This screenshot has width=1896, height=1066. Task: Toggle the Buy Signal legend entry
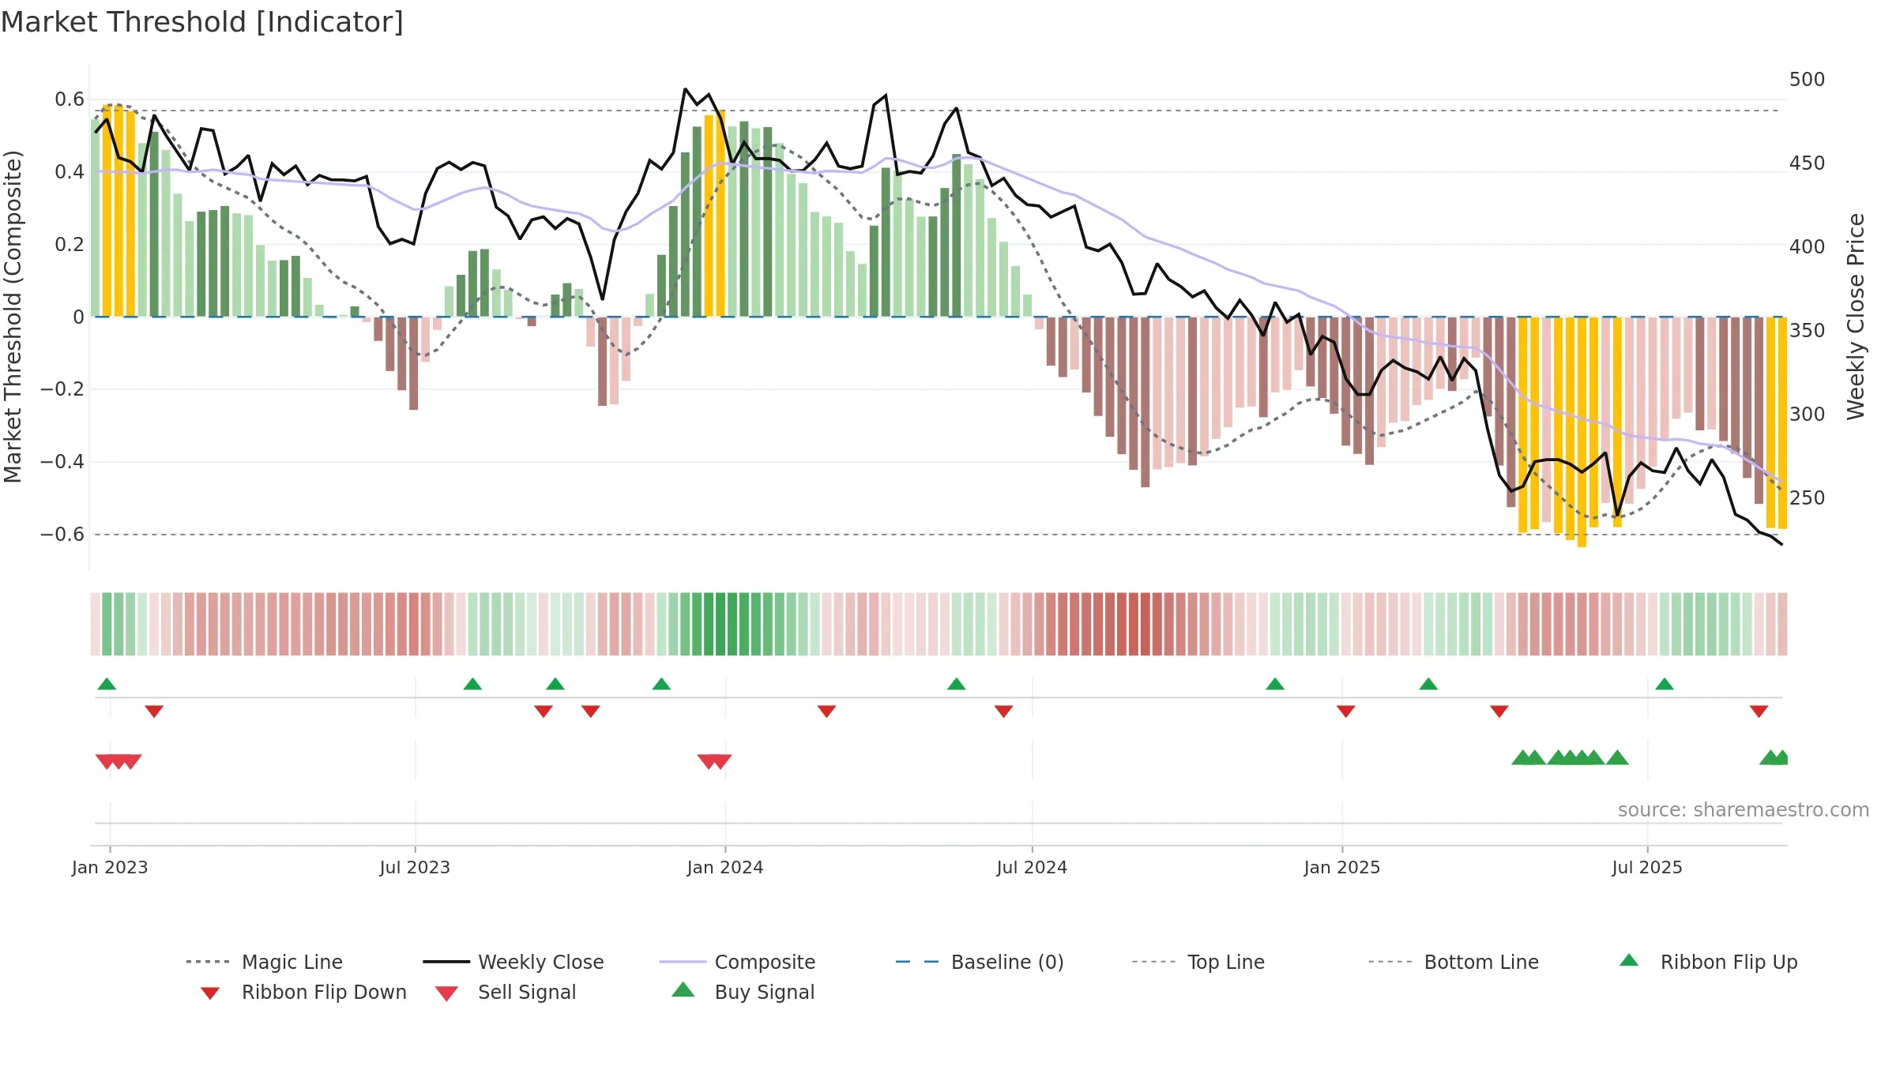(x=743, y=992)
